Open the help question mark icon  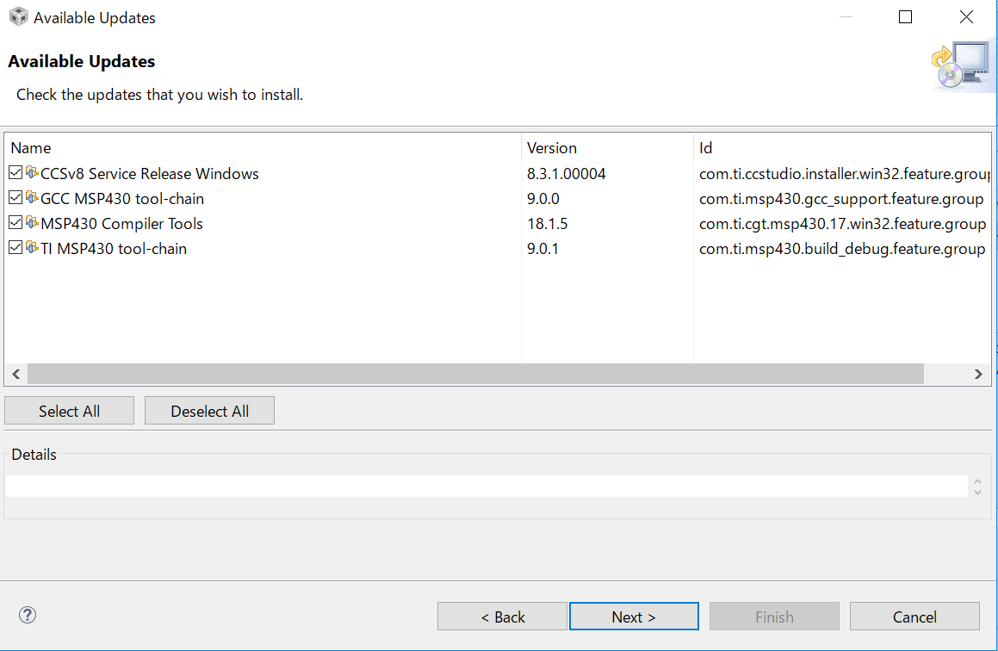[28, 615]
